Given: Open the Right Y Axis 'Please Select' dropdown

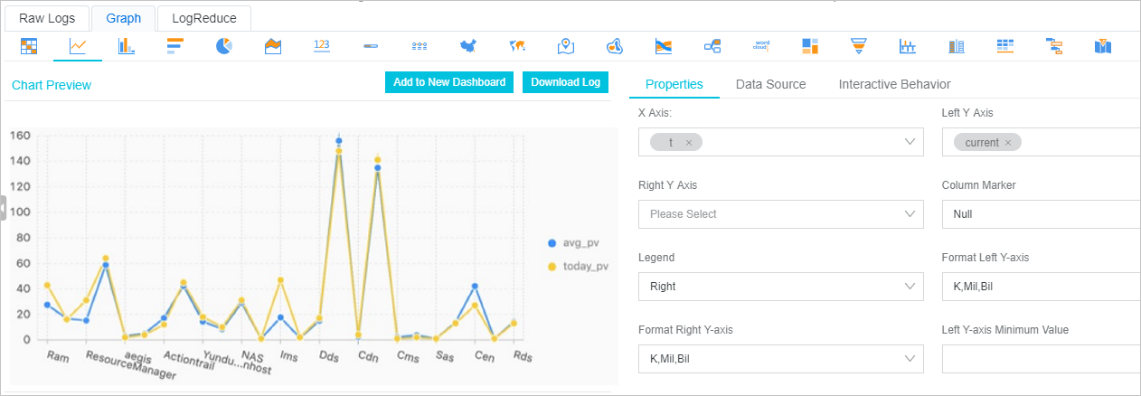Looking at the screenshot, I should tap(781, 214).
